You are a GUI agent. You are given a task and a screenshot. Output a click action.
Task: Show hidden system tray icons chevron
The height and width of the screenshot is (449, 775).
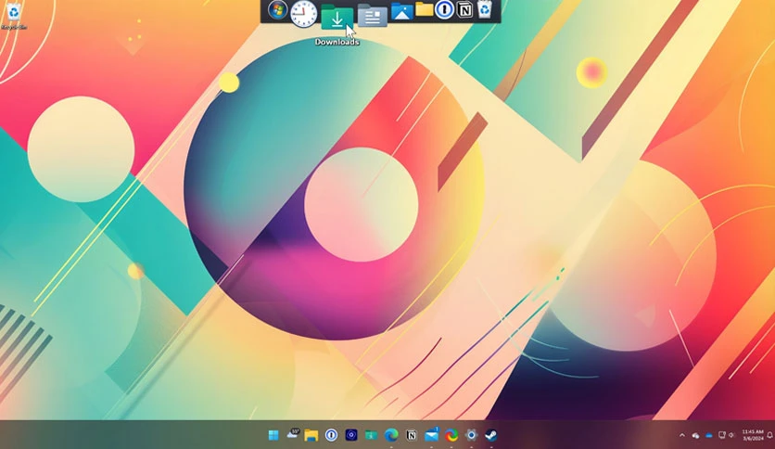pyautogui.click(x=682, y=435)
